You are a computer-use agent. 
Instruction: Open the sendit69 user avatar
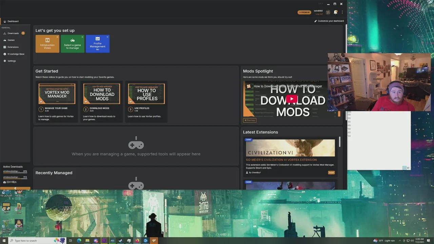[x=328, y=13]
